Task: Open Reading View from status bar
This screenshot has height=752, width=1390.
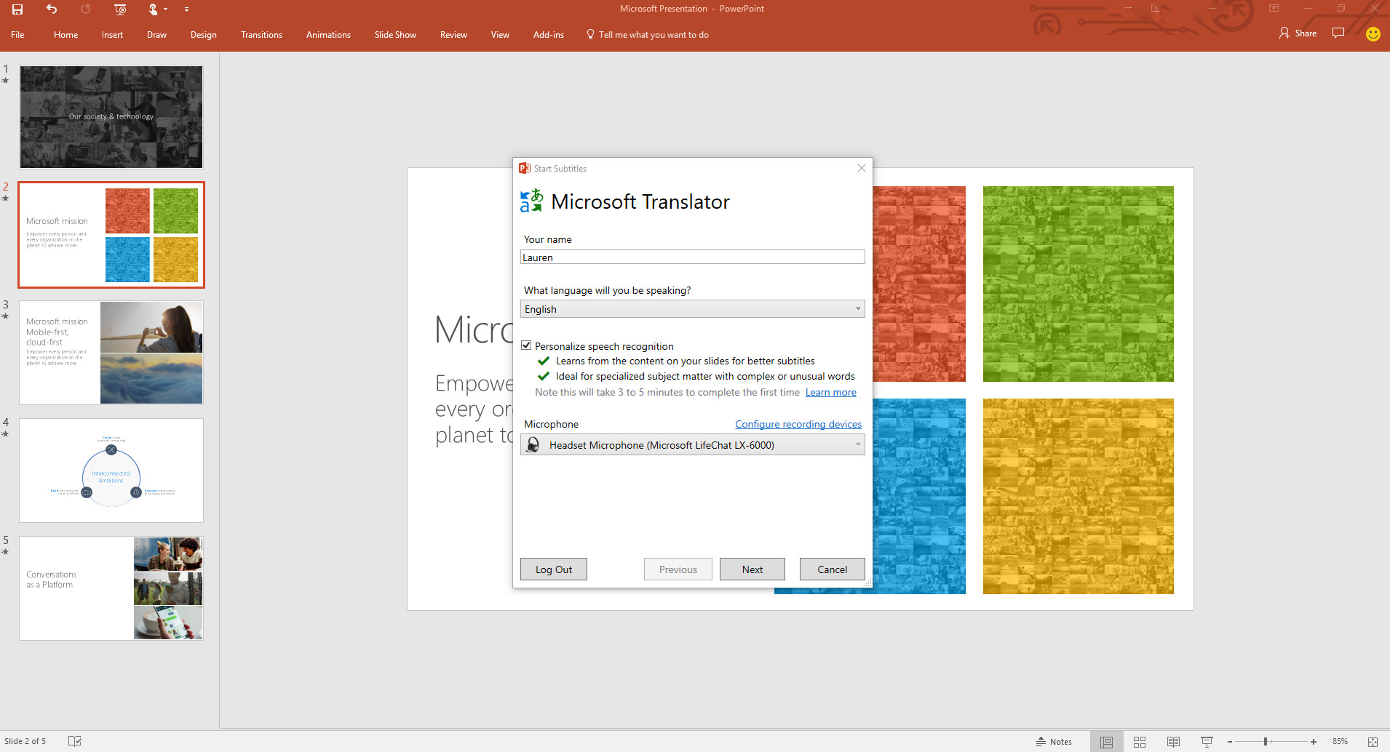Action: click(1172, 741)
